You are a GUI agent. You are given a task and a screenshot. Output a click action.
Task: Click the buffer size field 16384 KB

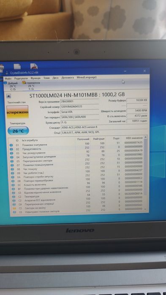(x=137, y=100)
